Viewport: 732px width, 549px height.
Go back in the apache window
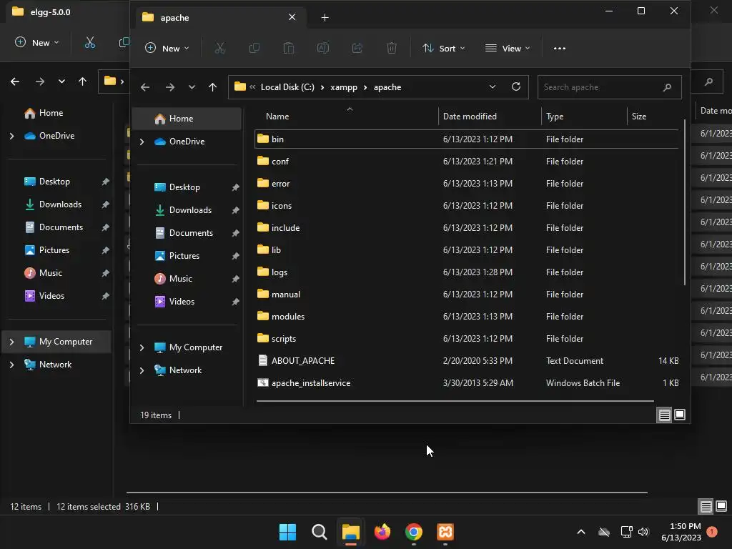point(145,87)
